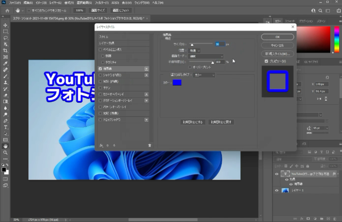Click the 画面にフィット button
The image size is (342, 222).
(121, 10)
